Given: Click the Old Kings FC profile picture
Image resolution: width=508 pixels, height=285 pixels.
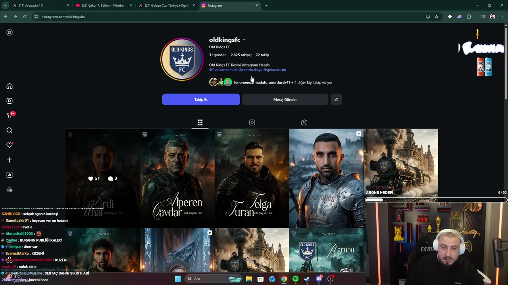Looking at the screenshot, I should click(x=182, y=59).
